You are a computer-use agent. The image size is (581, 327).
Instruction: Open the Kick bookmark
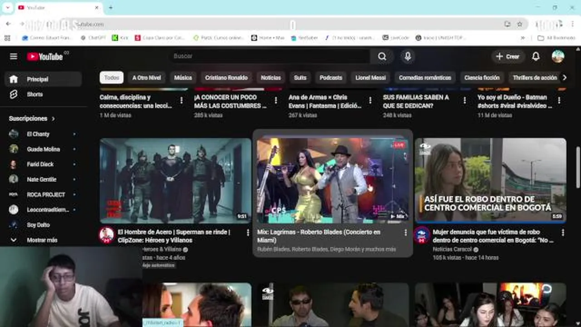point(120,38)
